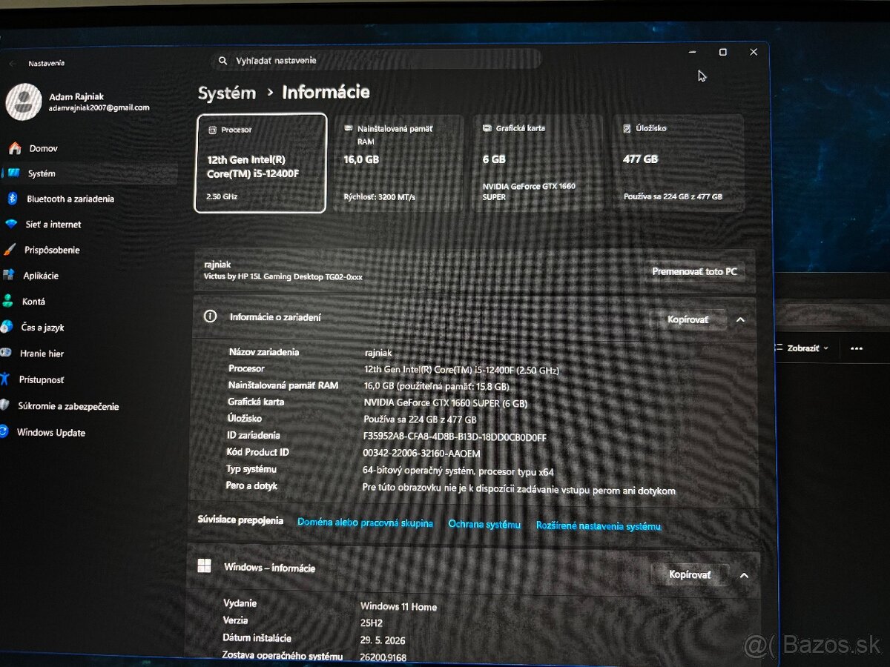Click the adamrajniak2007@gmail.com account text

point(99,107)
